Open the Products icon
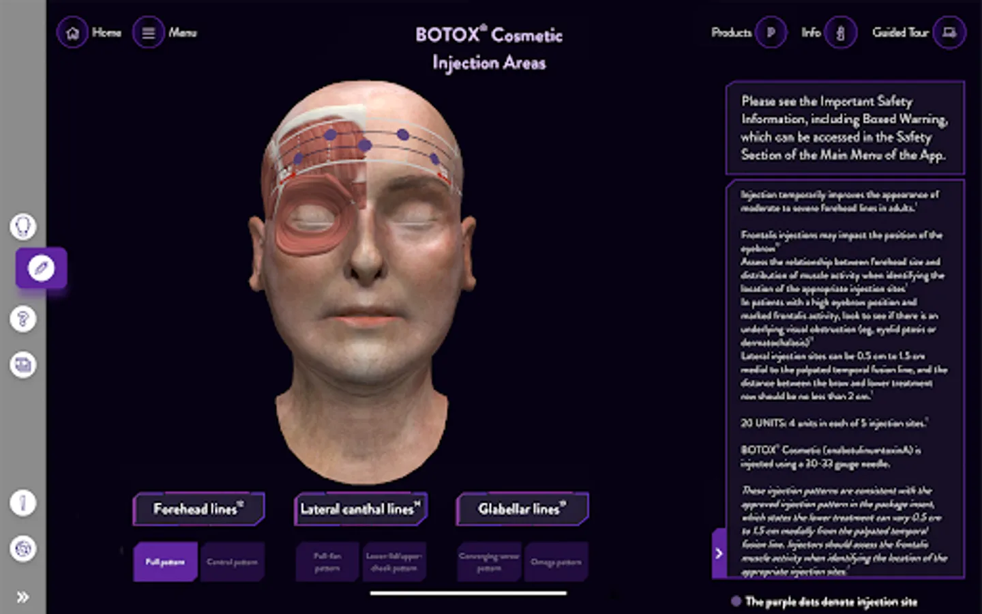Viewport: 982px width, 614px height. (x=771, y=33)
